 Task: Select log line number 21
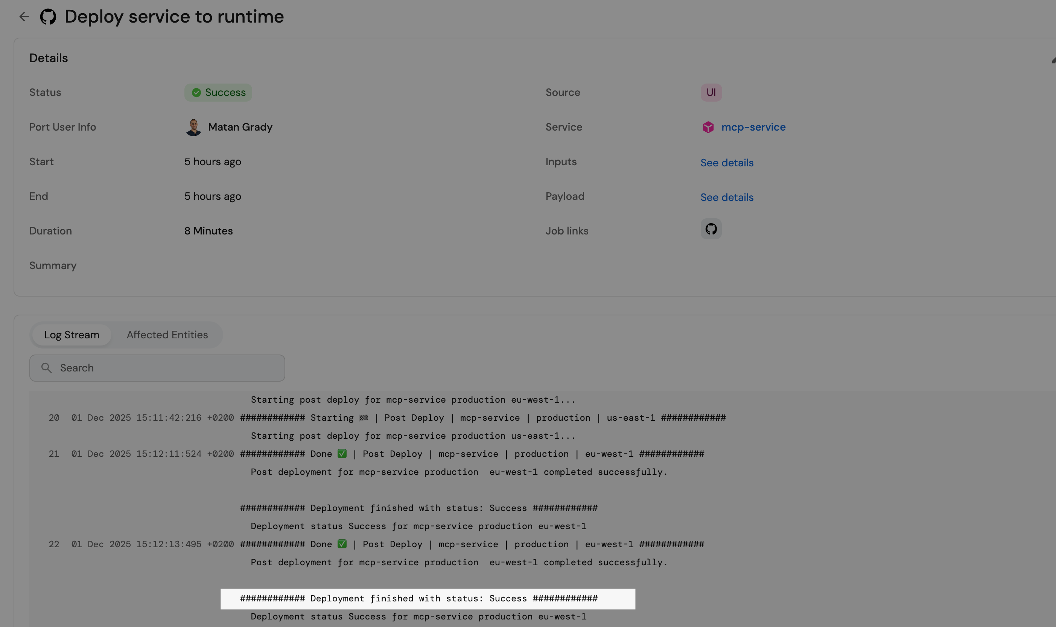tap(54, 454)
